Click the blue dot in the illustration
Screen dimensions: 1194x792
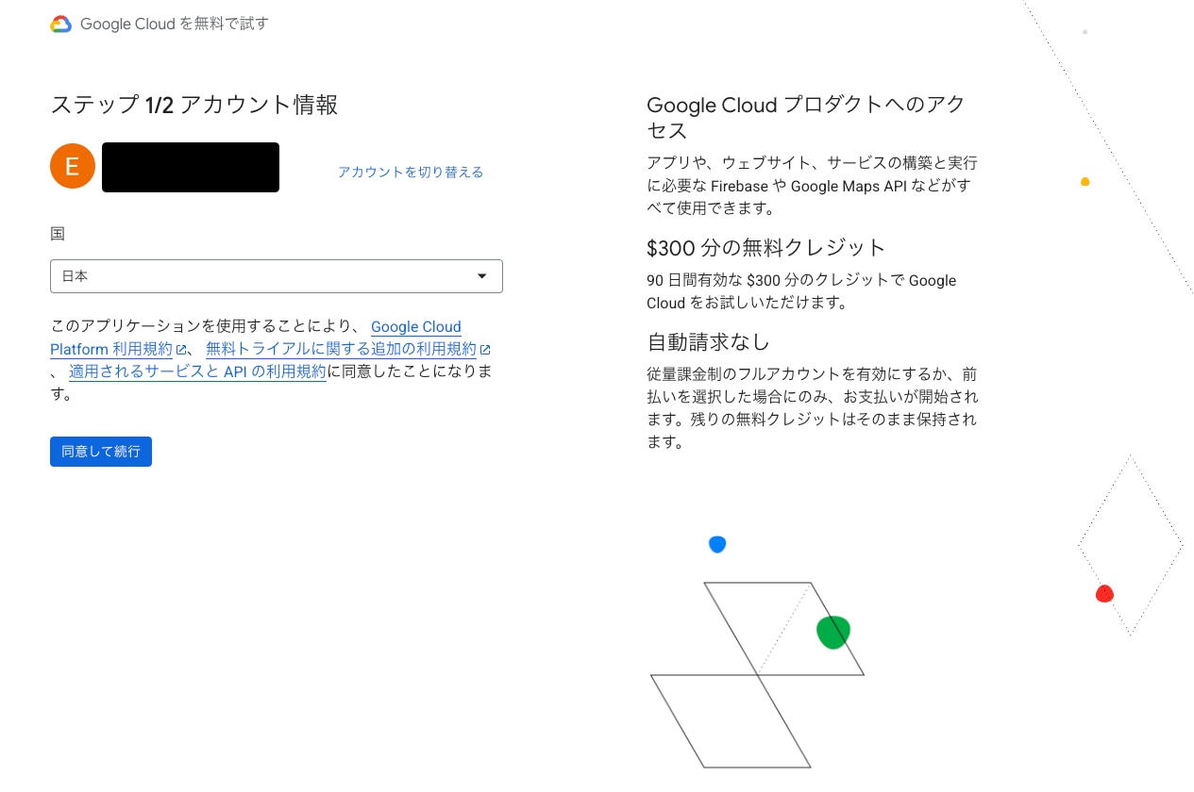(717, 544)
